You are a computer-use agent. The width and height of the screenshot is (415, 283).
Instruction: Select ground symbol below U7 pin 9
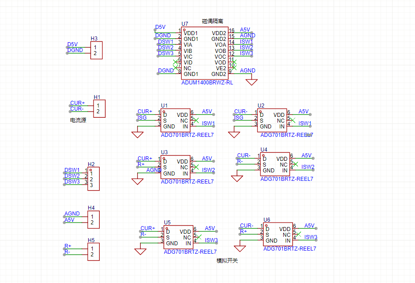click(252, 82)
